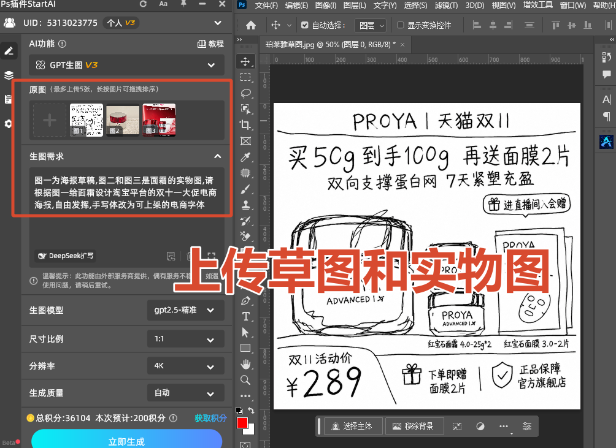The height and width of the screenshot is (448, 616).
Task: Select the Horizontal Type tool
Action: 245,317
